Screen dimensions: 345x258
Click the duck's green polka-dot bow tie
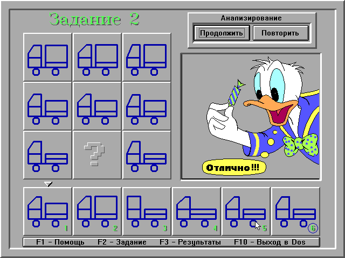point(301,145)
